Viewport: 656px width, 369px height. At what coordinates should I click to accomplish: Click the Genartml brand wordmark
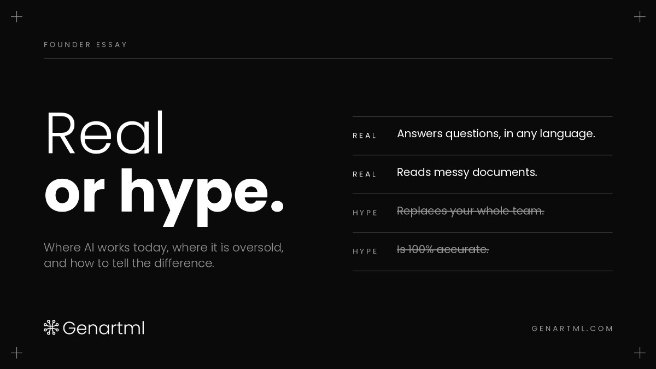click(x=103, y=328)
